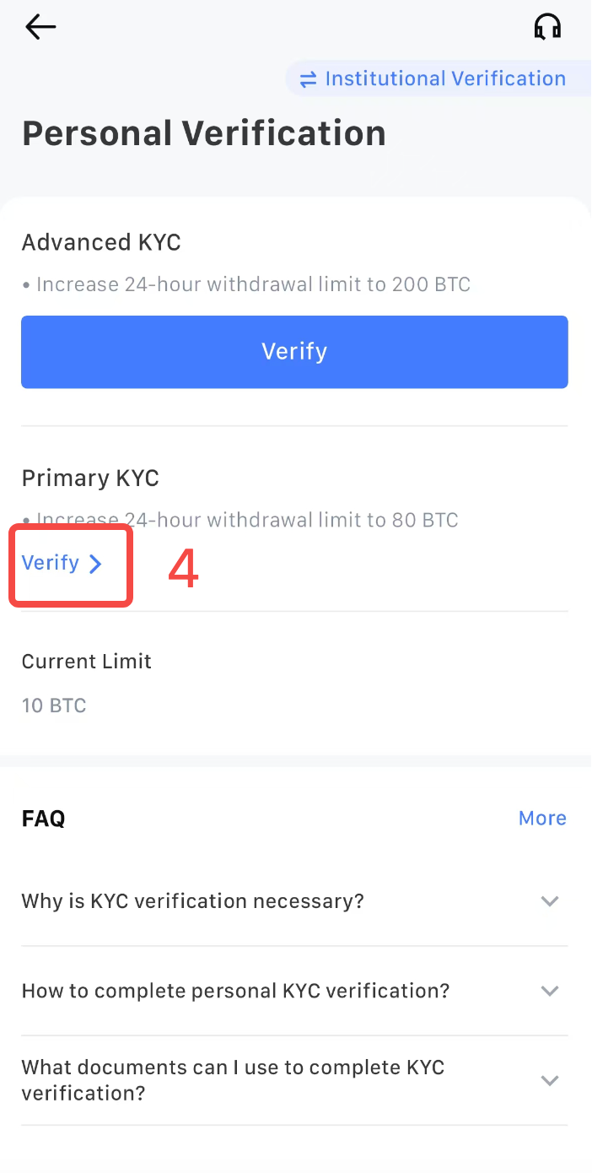592x1173 pixels.
Task: Open customer support headset icon
Action: coord(547,27)
